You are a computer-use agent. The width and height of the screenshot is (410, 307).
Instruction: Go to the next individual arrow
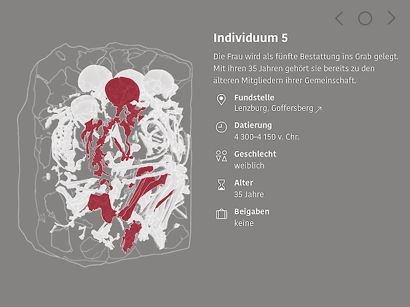pos(392,18)
